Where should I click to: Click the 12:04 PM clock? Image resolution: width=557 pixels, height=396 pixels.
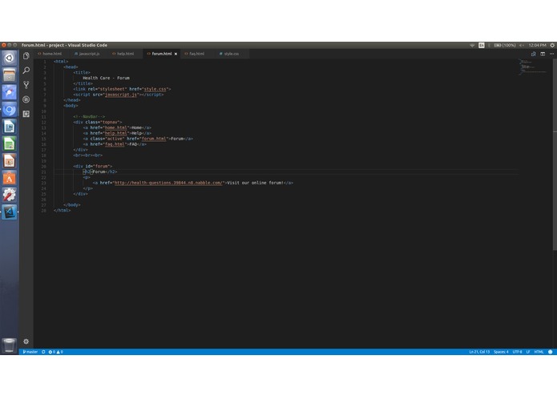tap(538, 45)
